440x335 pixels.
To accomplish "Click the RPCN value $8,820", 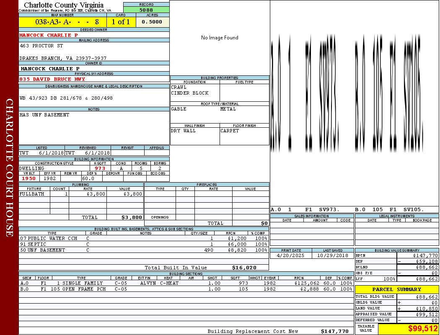I will coord(237,250).
